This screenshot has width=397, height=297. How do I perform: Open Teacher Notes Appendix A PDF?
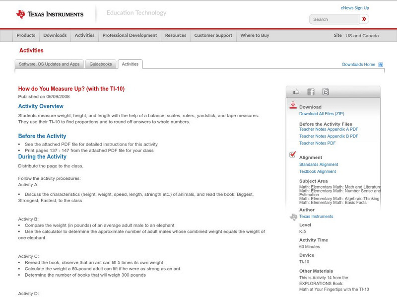point(329,129)
